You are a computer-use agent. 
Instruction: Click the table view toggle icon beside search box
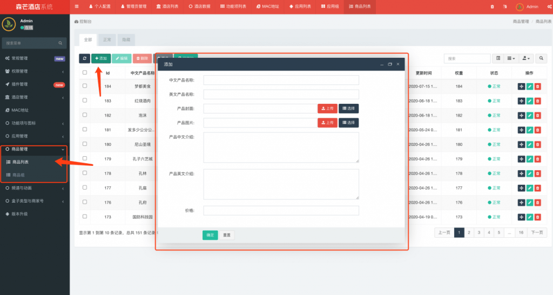498,58
